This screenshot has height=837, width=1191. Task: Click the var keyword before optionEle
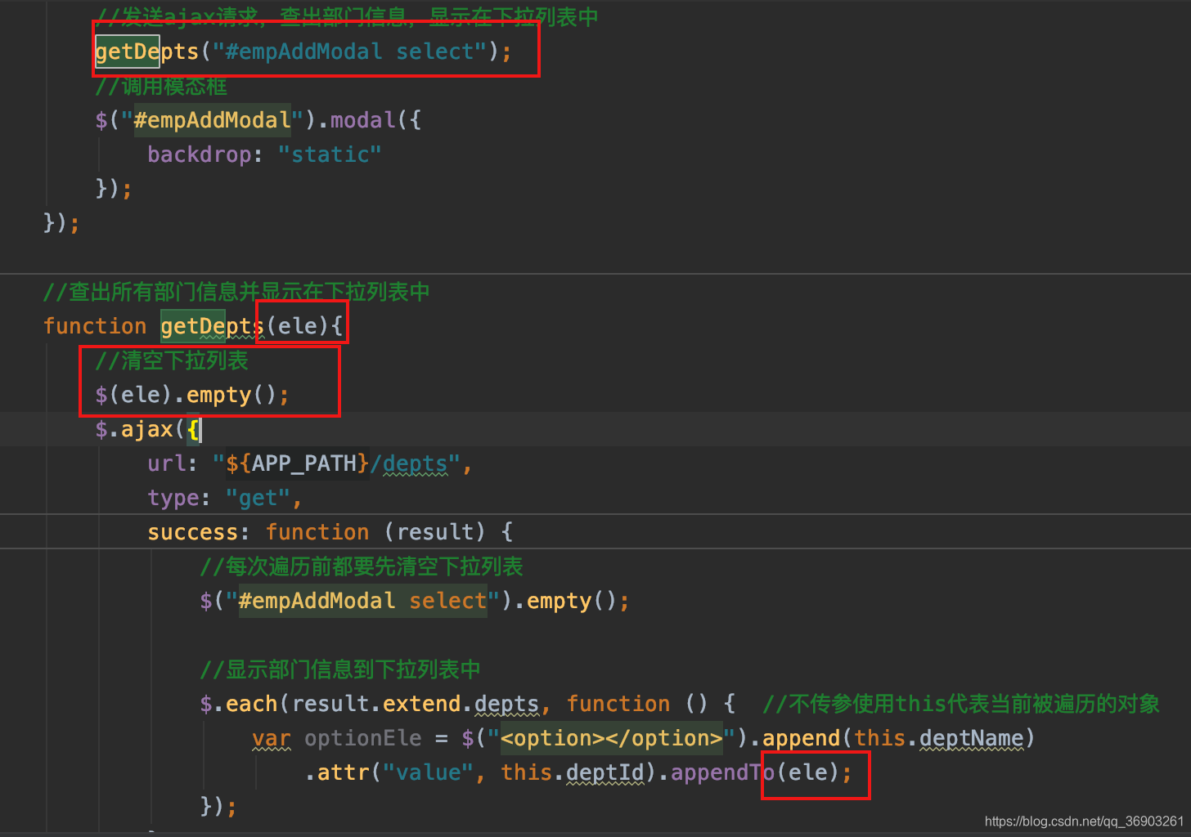click(x=271, y=738)
